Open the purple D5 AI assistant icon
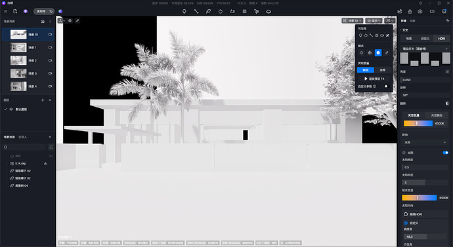The width and height of the screenshot is (453, 247). tap(26, 12)
